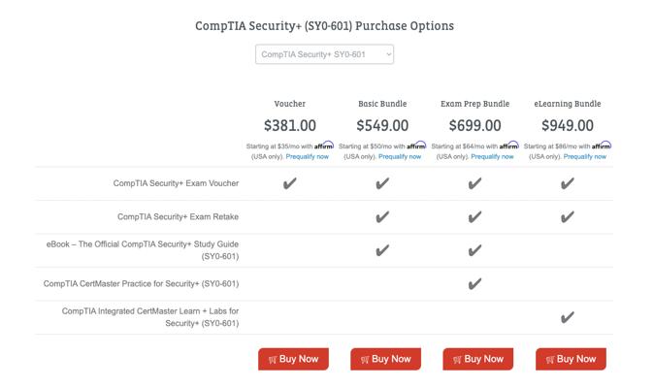Viewport: 654px width, 388px height.
Task: Click Buy Now for Basic Bundle
Action: coord(385,359)
